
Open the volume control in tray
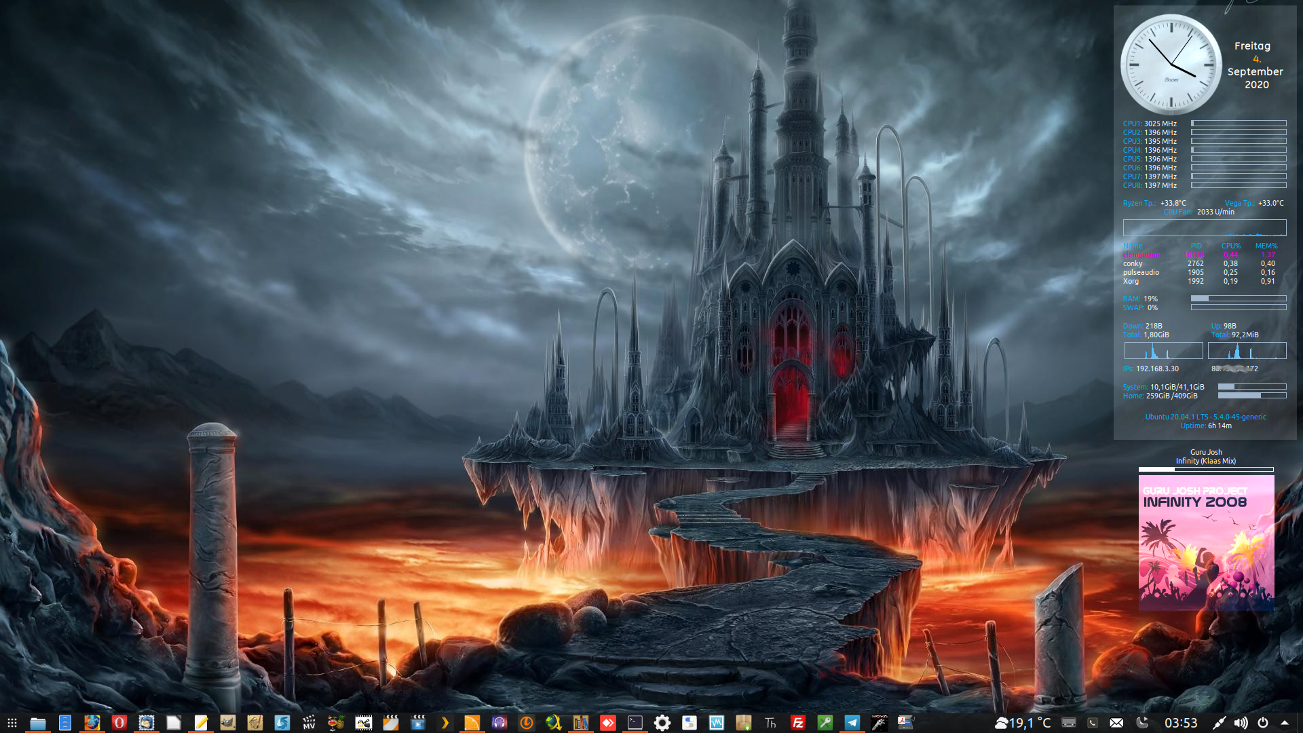pos(1241,723)
